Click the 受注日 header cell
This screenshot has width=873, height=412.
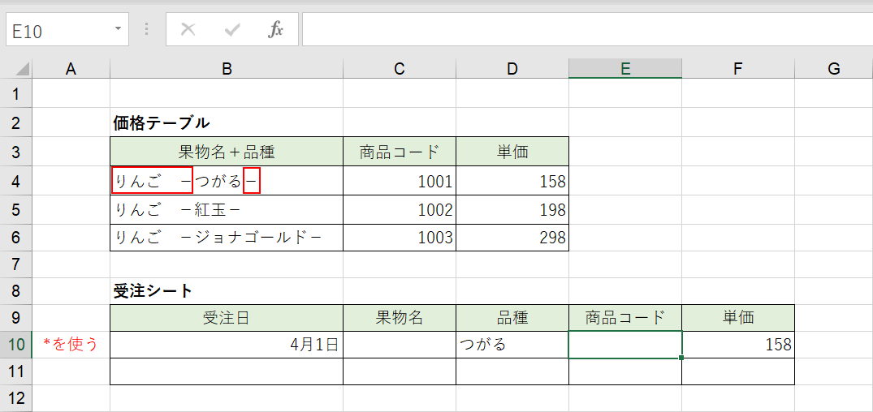point(227,317)
